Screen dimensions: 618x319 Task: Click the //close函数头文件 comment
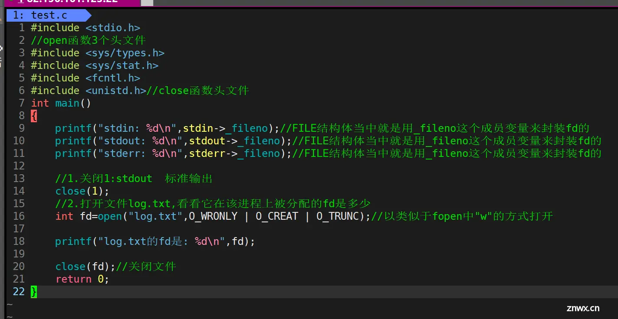198,91
